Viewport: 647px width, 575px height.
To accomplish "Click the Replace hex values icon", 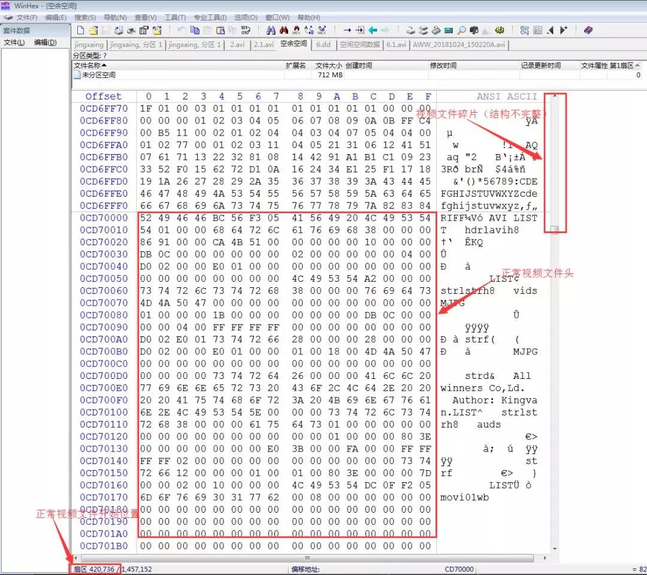I will click(x=322, y=30).
